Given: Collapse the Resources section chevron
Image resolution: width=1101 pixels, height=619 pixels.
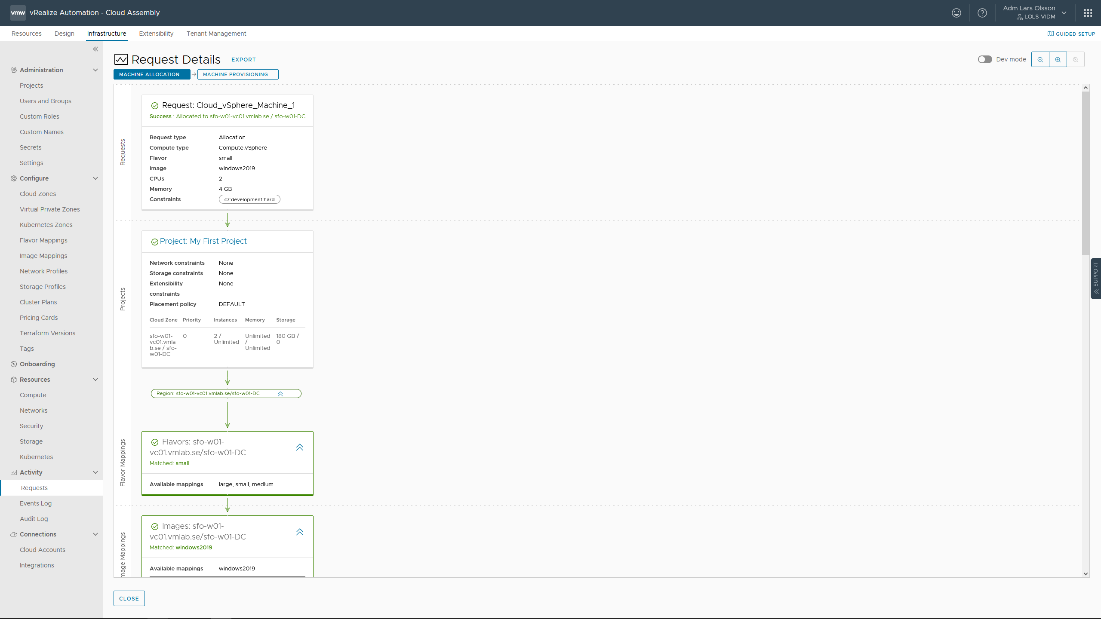Looking at the screenshot, I should (95, 380).
